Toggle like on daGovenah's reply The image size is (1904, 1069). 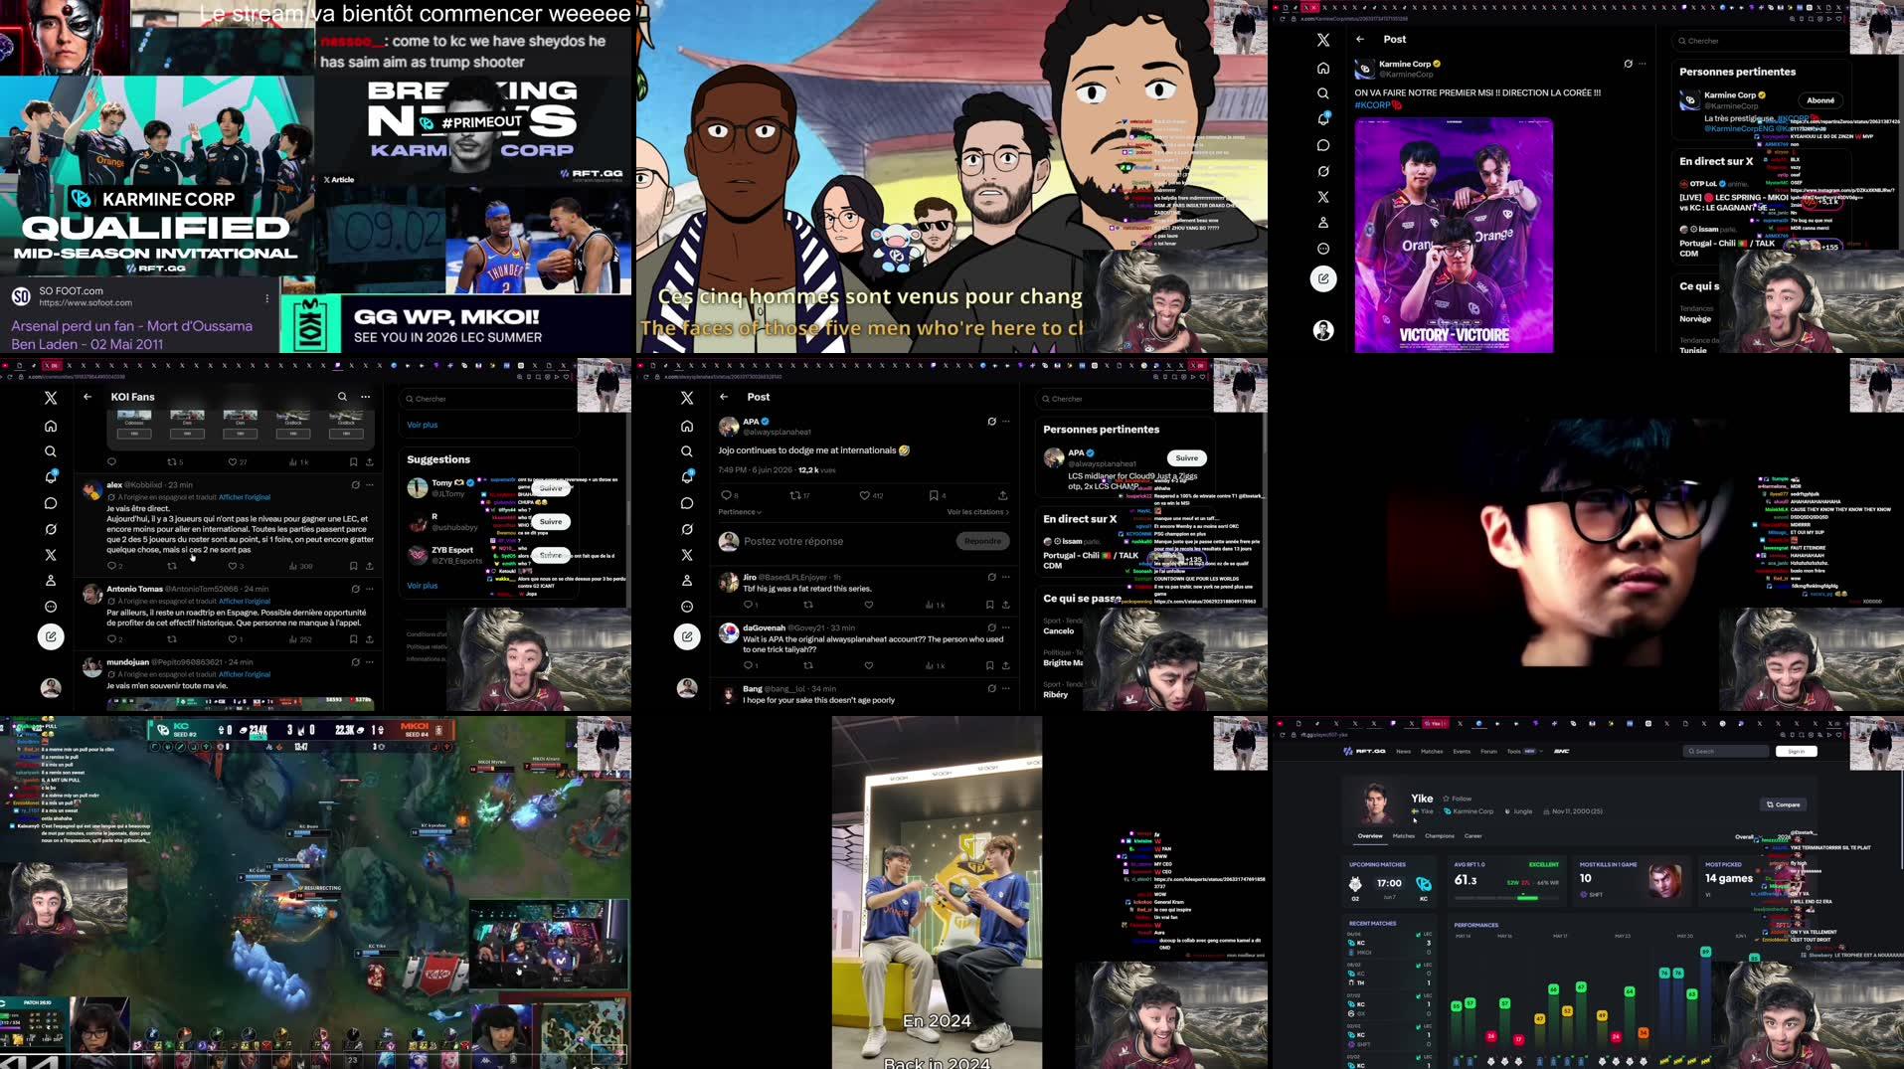[868, 665]
